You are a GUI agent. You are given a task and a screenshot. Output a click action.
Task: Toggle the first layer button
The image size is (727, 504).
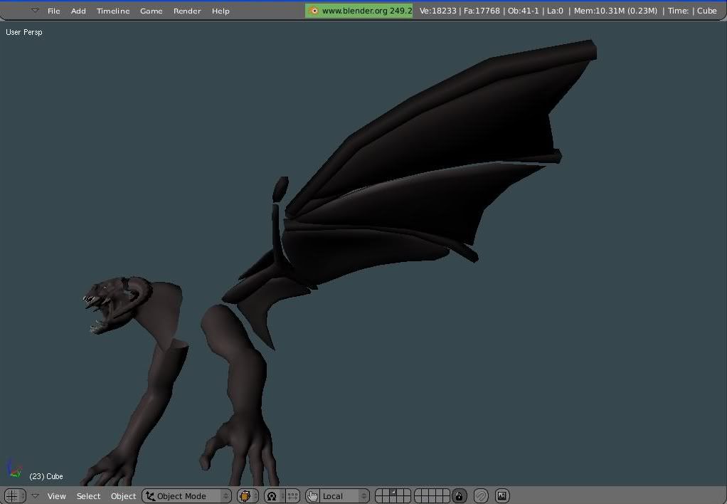tap(379, 493)
